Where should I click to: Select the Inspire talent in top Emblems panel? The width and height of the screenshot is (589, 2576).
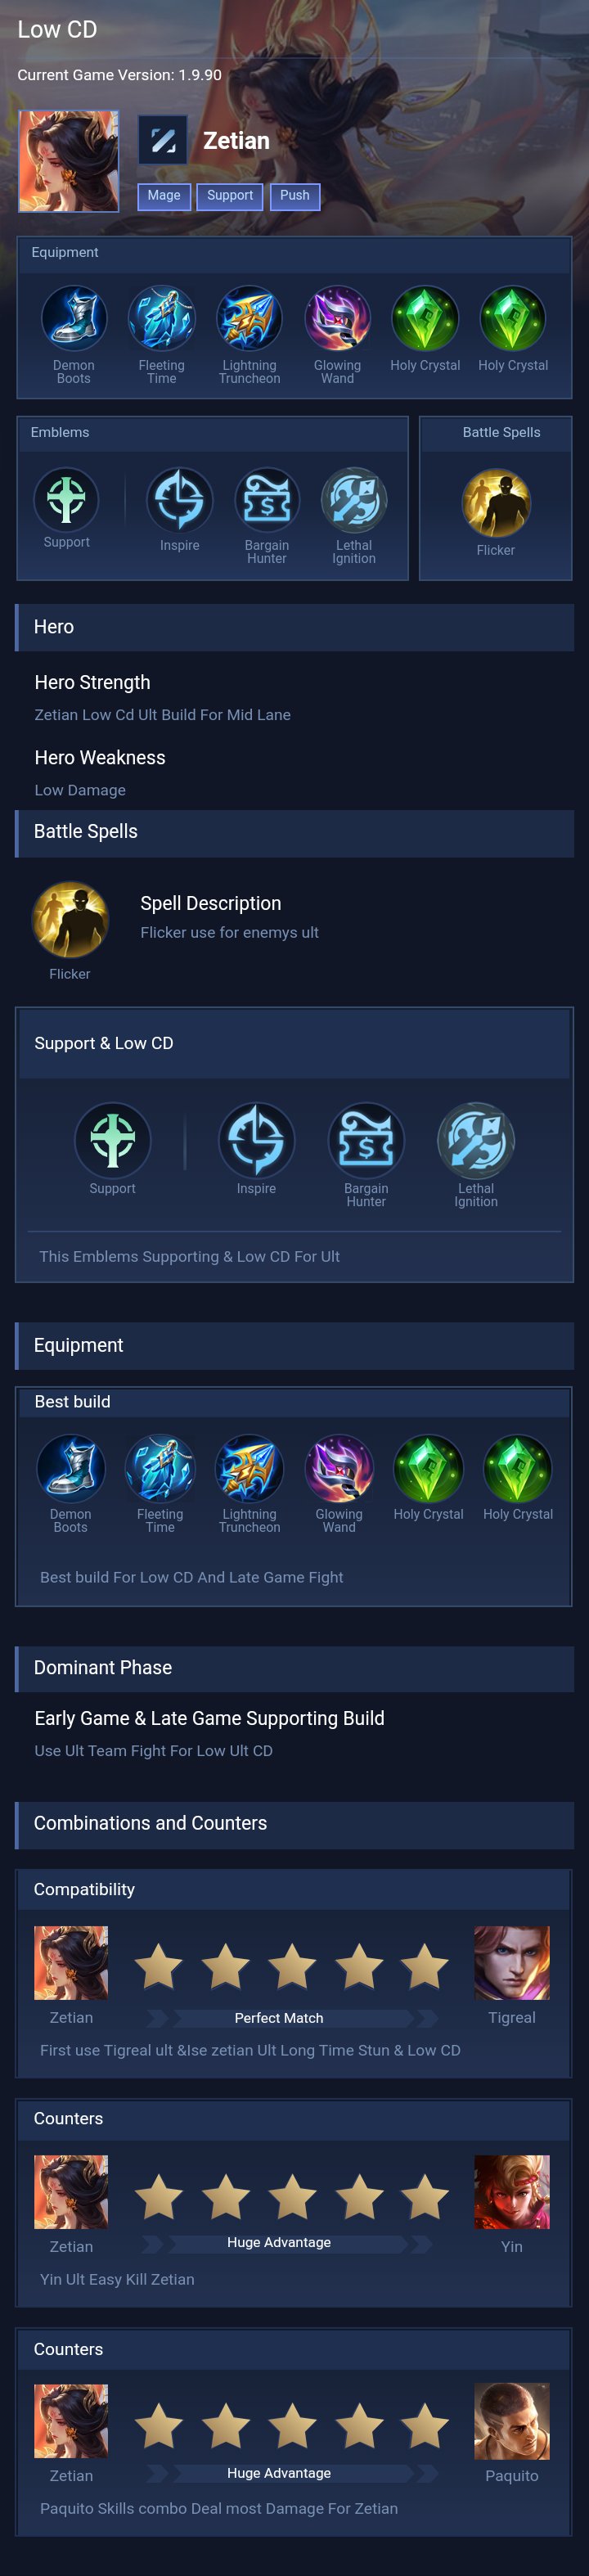(x=180, y=500)
